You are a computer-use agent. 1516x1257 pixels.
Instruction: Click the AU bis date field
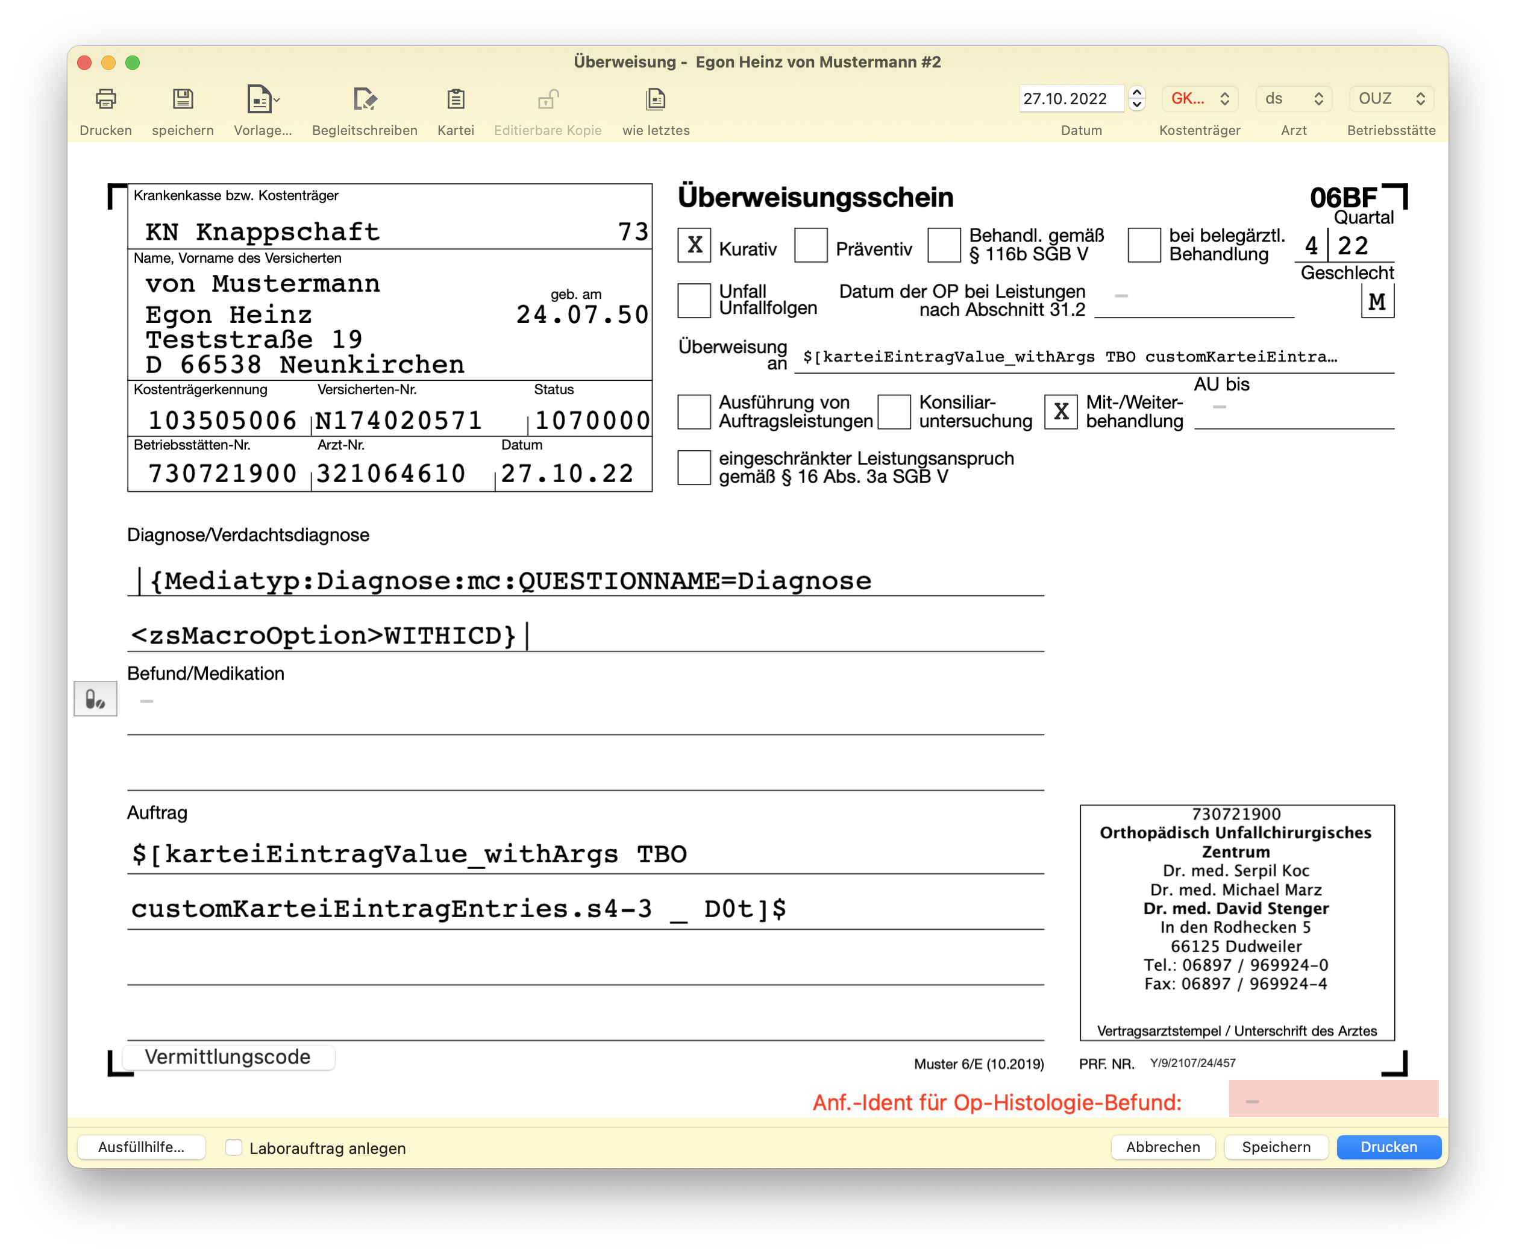(x=1294, y=413)
